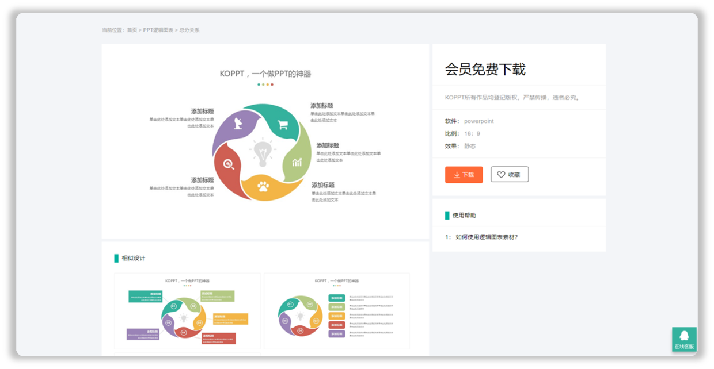Open the 如何使用逻辑图表素材? help link
Screen dimensions: 714x369
click(x=487, y=237)
